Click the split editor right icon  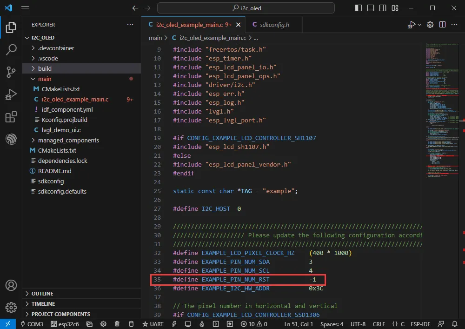point(442,25)
